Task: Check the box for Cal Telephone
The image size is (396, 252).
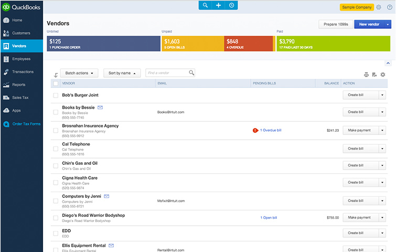Action: click(x=56, y=149)
